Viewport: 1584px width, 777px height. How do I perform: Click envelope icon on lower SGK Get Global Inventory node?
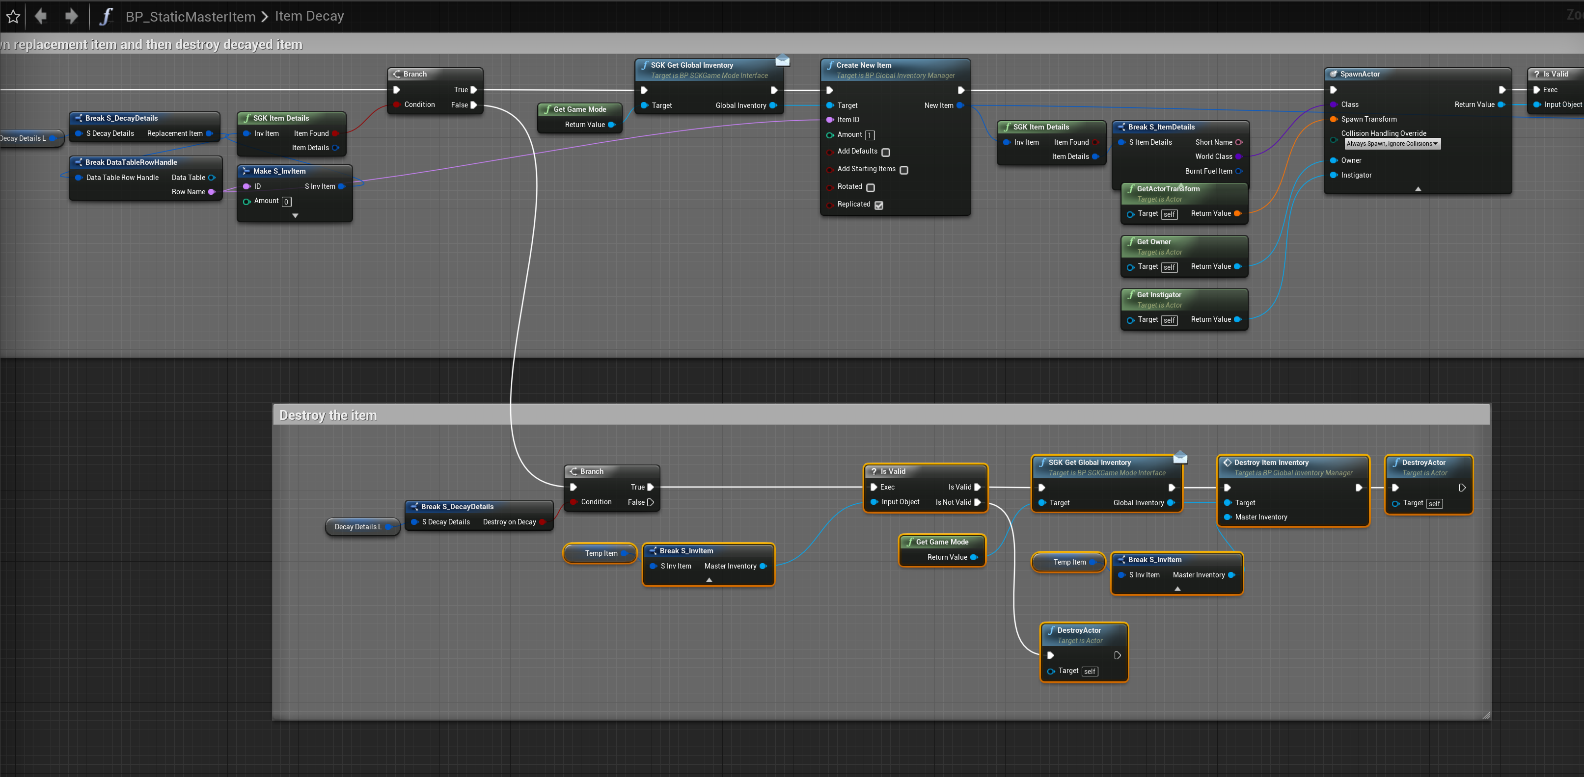click(x=1180, y=458)
